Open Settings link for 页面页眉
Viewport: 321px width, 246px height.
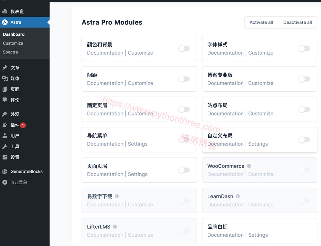point(138,174)
